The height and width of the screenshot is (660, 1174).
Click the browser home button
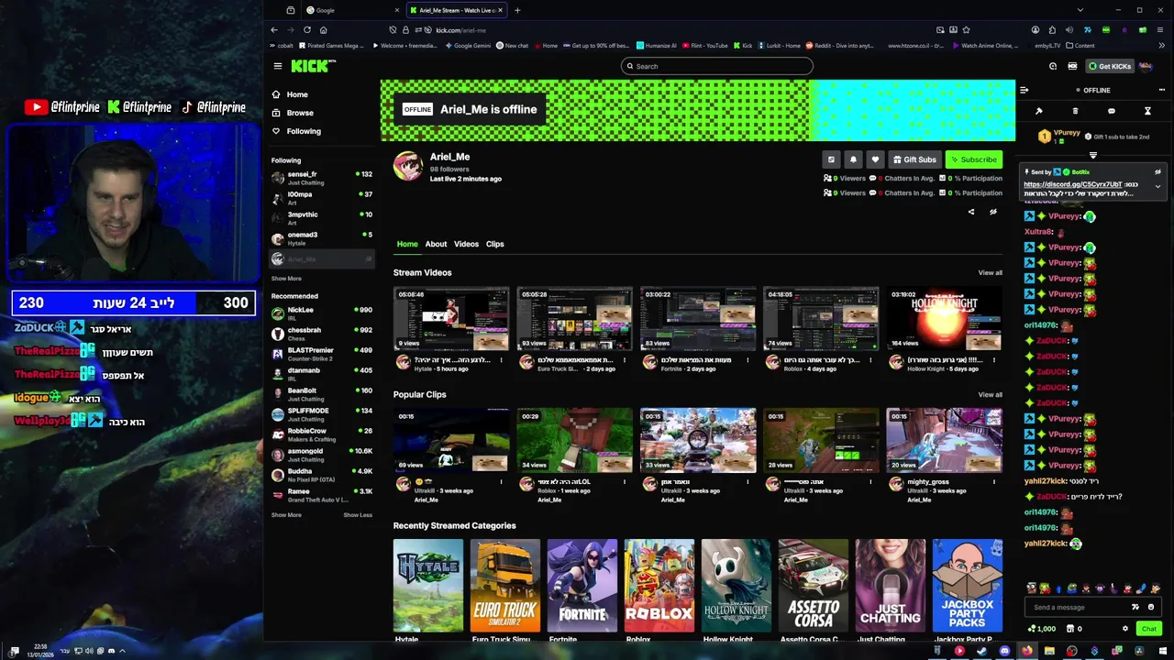tap(323, 30)
